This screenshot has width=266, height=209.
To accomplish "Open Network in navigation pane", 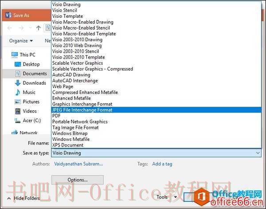I will [28, 132].
